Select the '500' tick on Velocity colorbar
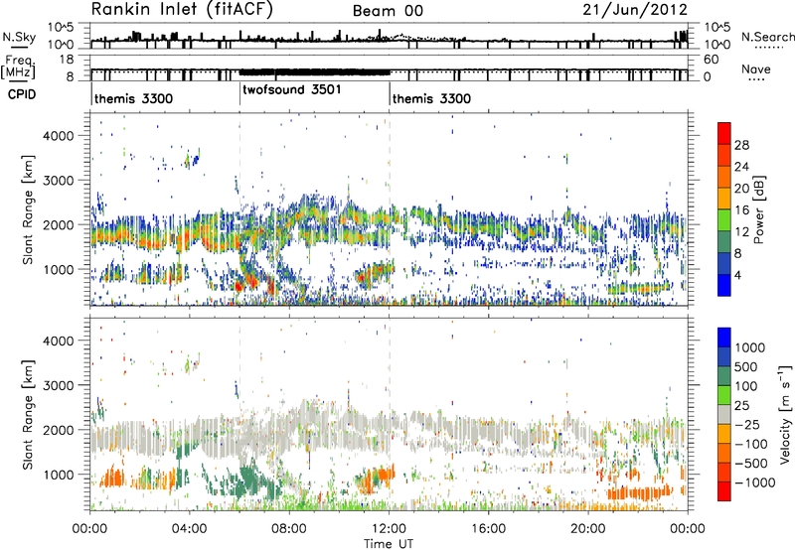Image resolution: width=795 pixels, height=550 pixels. (x=745, y=366)
